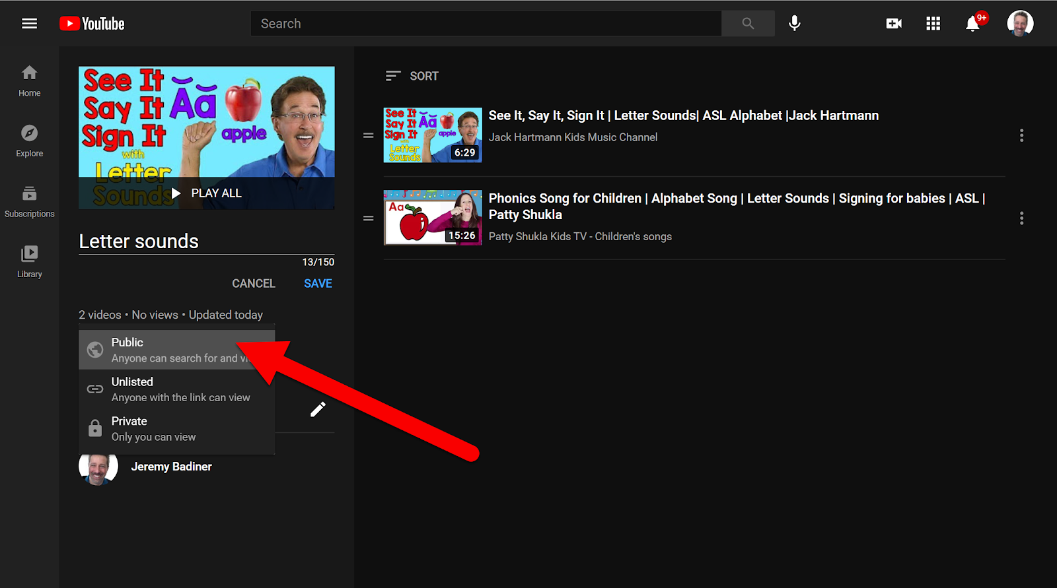Open more options for Jack Hartmann video
Viewport: 1057px width, 588px height.
tap(1021, 135)
